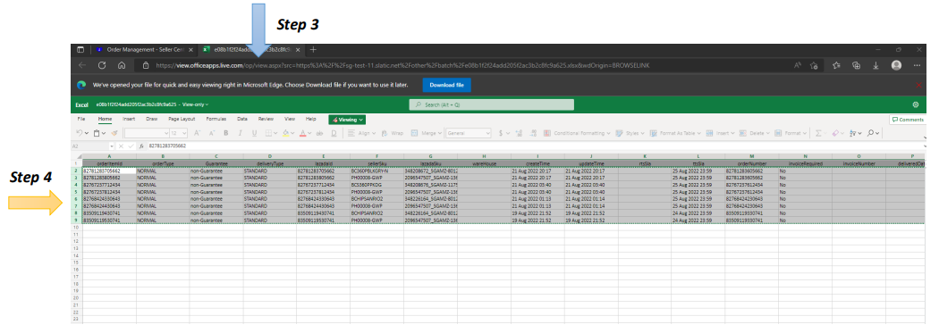The width and height of the screenshot is (939, 333).
Task: Click the Search (Alt + Q) box
Action: (x=492, y=104)
